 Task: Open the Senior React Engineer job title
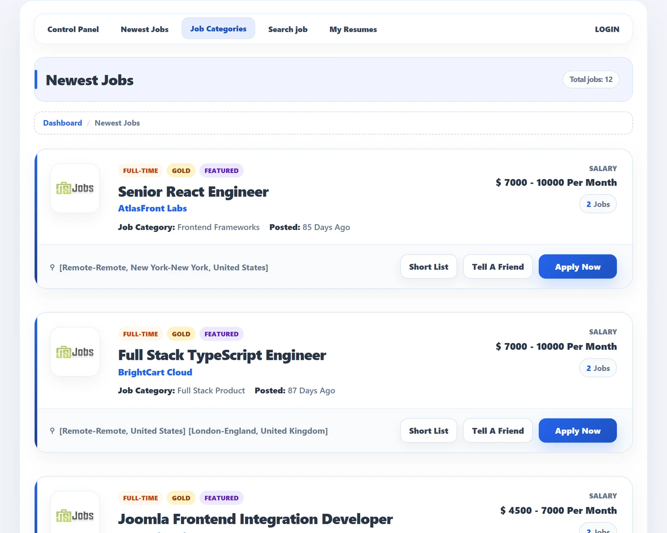[193, 192]
